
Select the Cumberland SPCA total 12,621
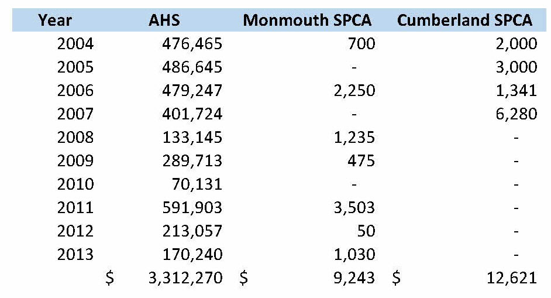click(x=511, y=278)
